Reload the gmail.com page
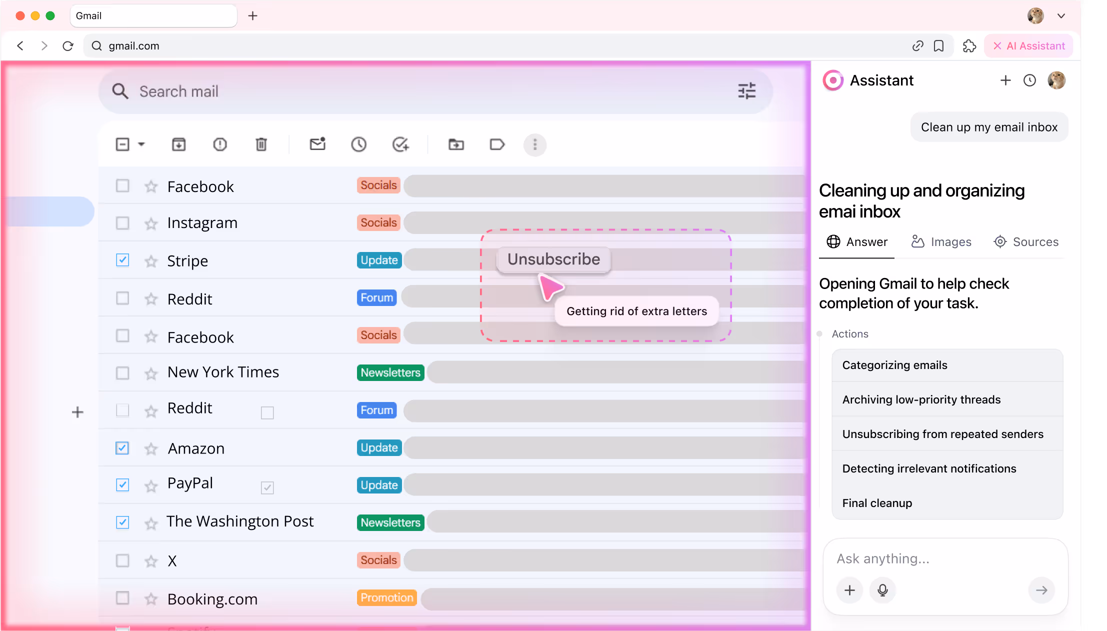 click(x=68, y=46)
